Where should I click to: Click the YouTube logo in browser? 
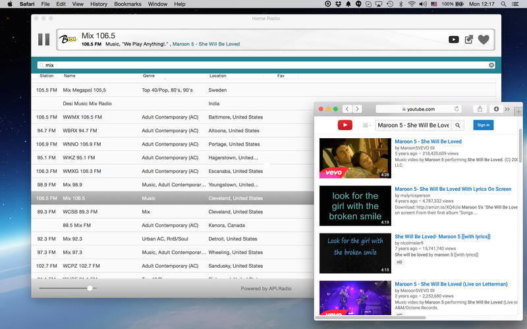[345, 125]
